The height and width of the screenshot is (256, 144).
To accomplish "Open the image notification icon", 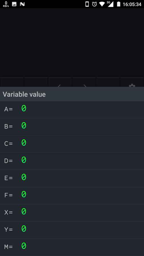I will 14,4.
